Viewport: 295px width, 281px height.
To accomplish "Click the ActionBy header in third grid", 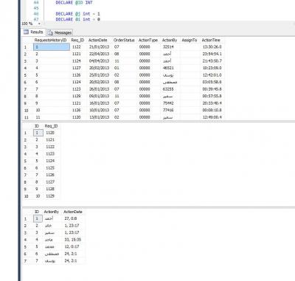I will (x=51, y=212).
